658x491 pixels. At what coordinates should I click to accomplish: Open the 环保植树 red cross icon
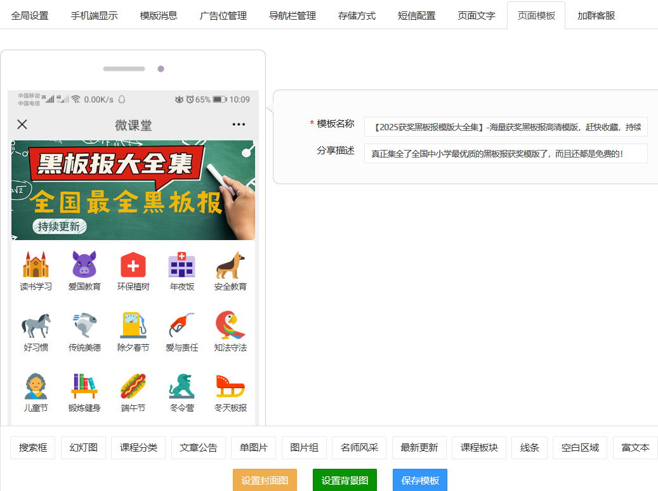tap(133, 264)
